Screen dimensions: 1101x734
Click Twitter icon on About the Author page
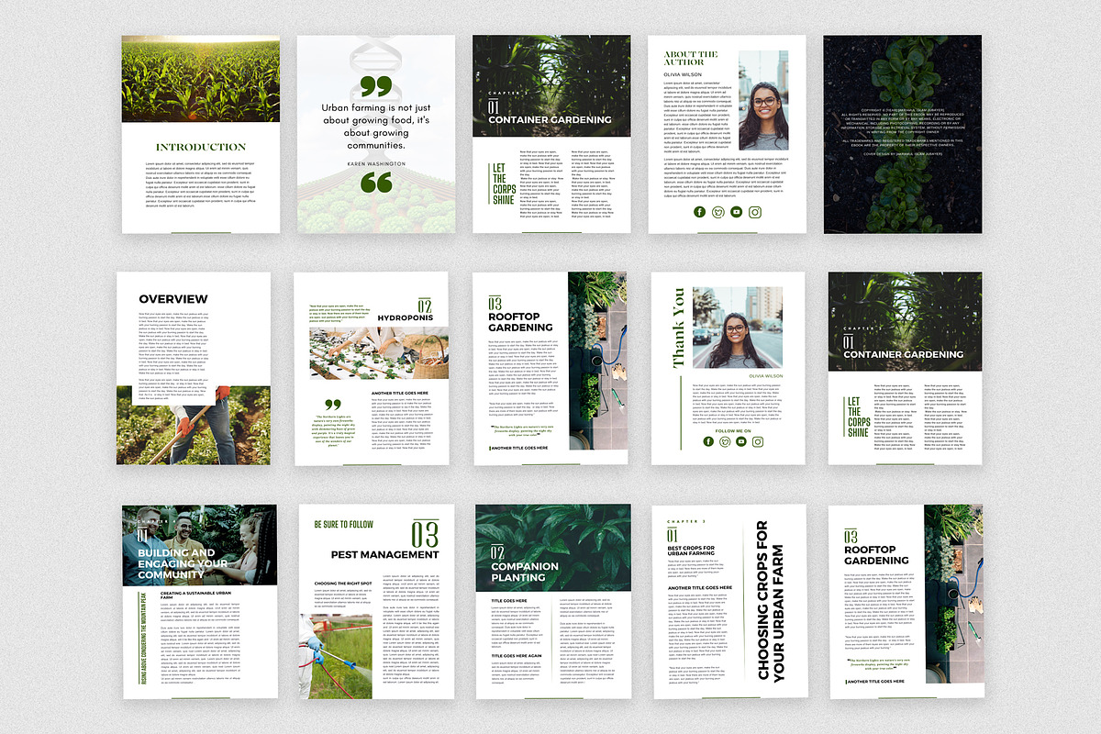tap(717, 212)
